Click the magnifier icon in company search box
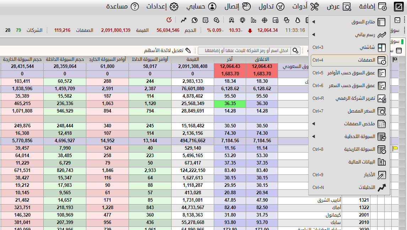The width and height of the screenshot is (407, 230). coord(295,51)
